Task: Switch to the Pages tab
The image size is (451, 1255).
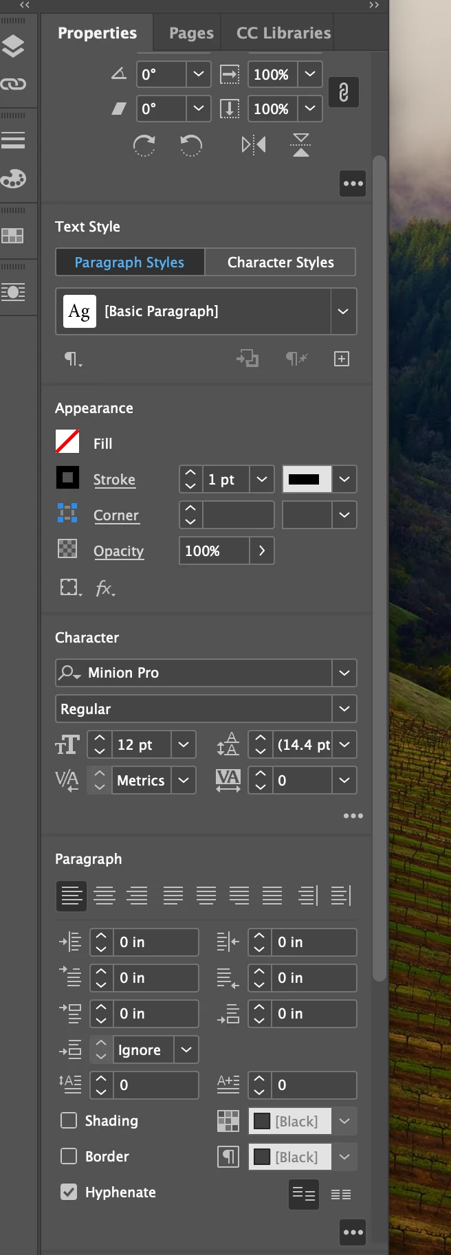Action: 191,33
